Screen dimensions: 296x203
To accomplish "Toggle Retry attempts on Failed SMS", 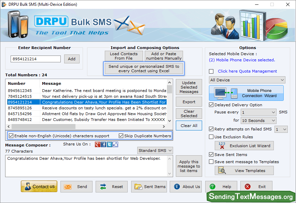I will pos(211,129).
